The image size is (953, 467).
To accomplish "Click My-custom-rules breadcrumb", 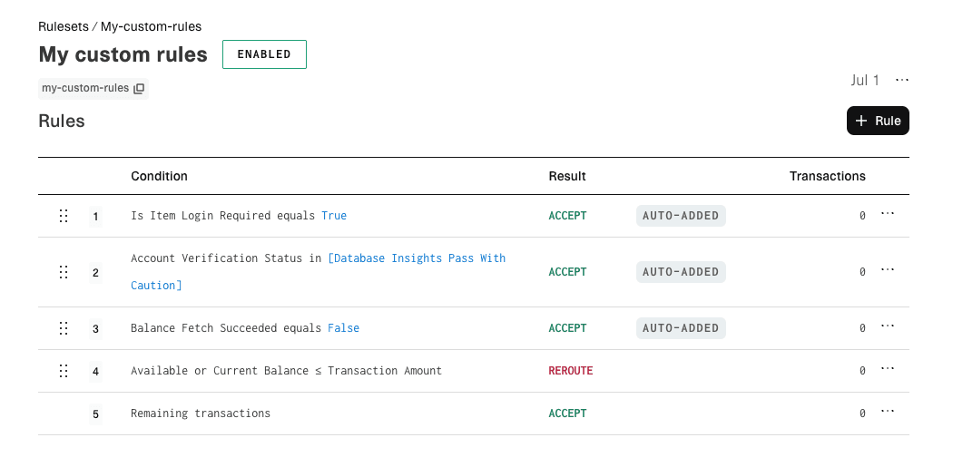I will [x=152, y=26].
